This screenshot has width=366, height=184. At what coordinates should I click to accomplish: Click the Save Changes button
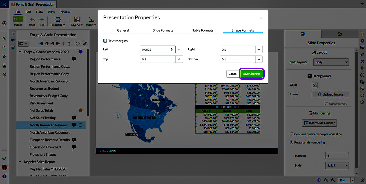[251, 74]
